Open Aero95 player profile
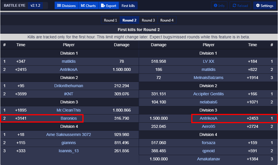Viewport: 278px width, 165px height. point(208,126)
